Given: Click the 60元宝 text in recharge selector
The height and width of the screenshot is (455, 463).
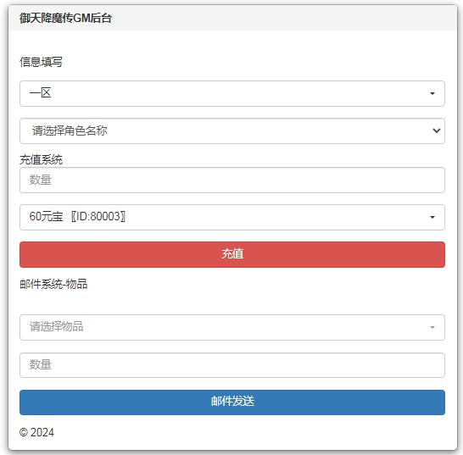Looking at the screenshot, I should pos(46,216).
